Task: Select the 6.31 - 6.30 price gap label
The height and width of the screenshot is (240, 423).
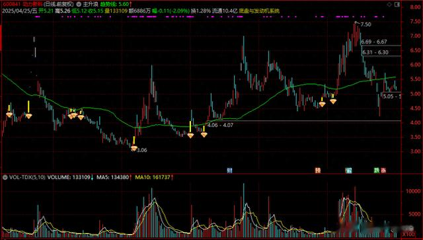Action: click(x=375, y=52)
